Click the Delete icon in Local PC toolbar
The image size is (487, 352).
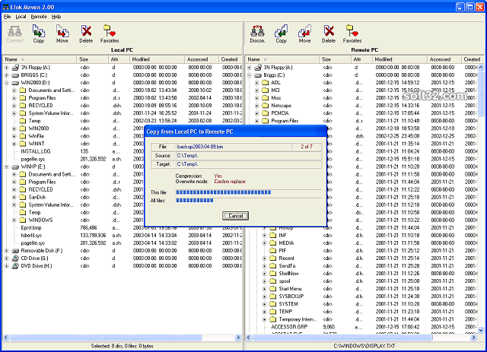pos(86,34)
